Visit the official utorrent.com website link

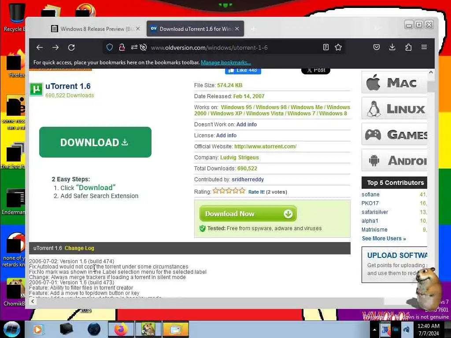click(265, 146)
